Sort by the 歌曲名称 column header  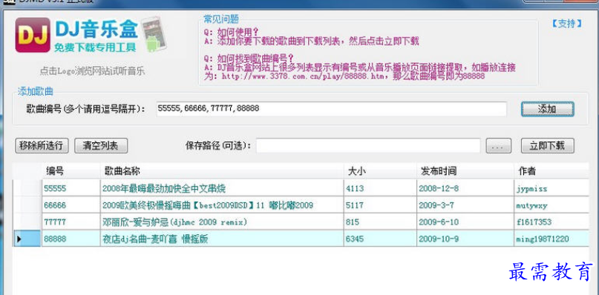tap(222, 171)
